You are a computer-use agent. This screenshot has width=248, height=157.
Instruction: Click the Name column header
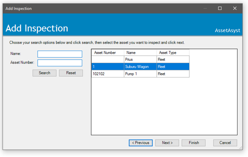pos(140,53)
